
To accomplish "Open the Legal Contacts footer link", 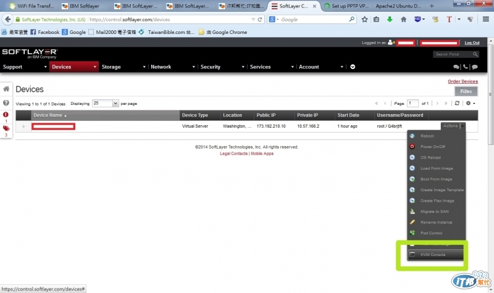I will 234,154.
